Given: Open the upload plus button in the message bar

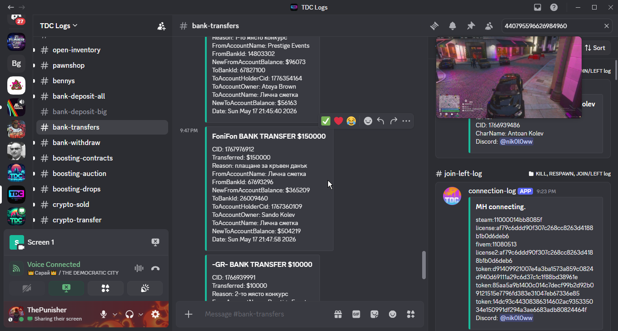Looking at the screenshot, I should coord(189,314).
